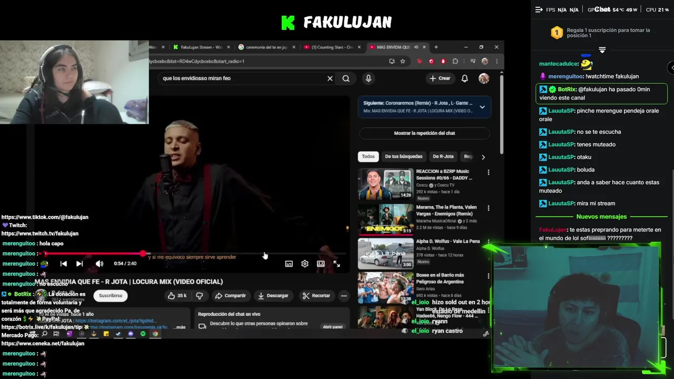Open OneNote from the taskbar
674x379 pixels.
(x=69, y=334)
